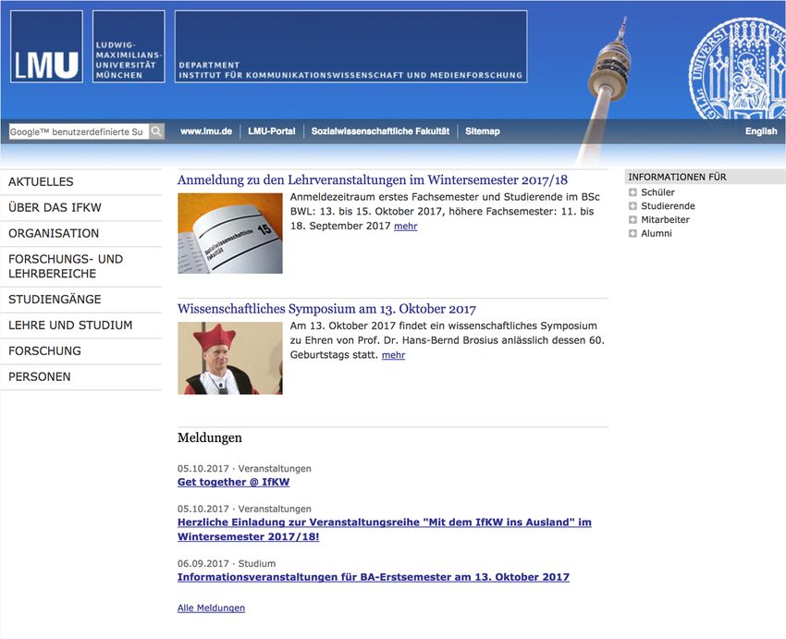
Task: Switch language to English
Action: point(761,131)
